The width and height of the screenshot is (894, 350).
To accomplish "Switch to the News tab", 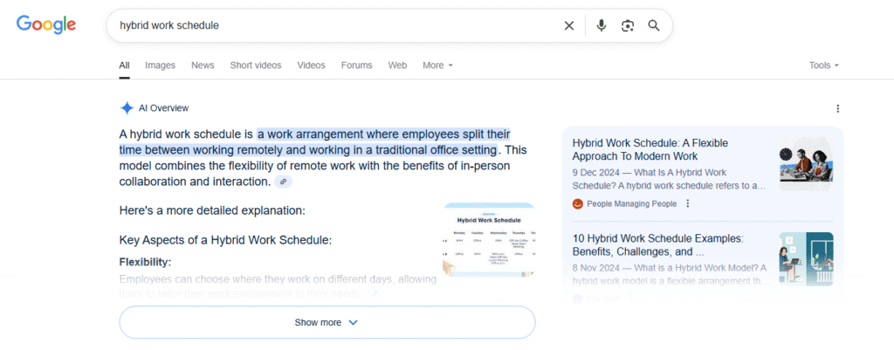I will coord(203,65).
